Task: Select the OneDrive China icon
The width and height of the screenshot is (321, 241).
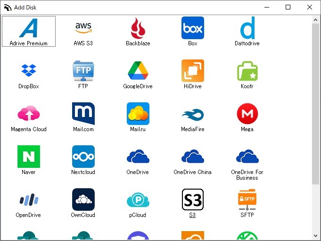Action: click(x=193, y=156)
